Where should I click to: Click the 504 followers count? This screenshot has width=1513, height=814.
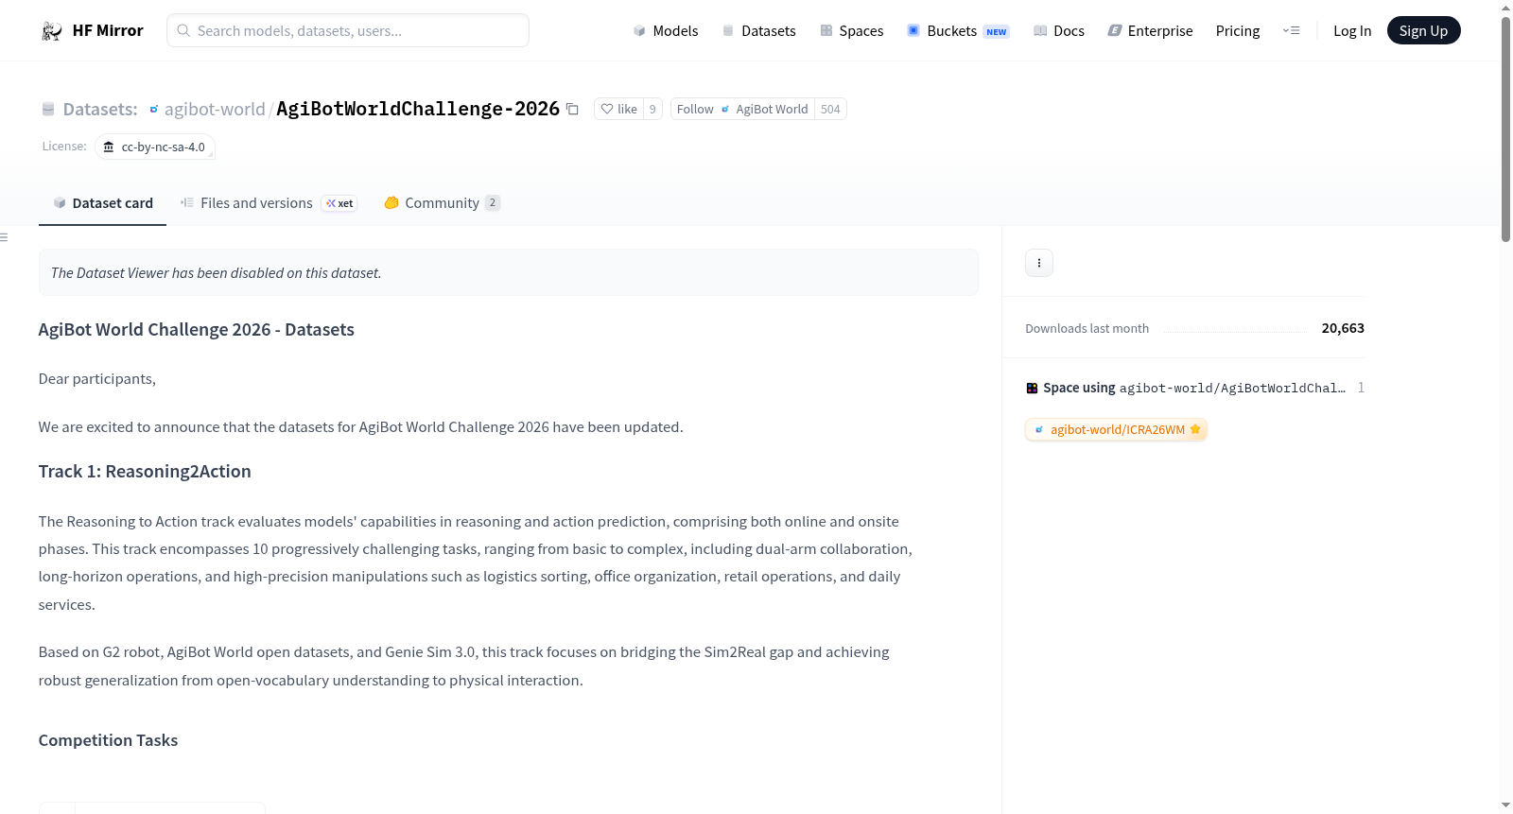(x=830, y=109)
